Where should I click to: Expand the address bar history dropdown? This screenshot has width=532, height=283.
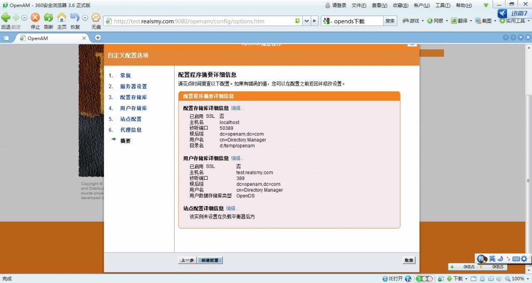click(307, 21)
